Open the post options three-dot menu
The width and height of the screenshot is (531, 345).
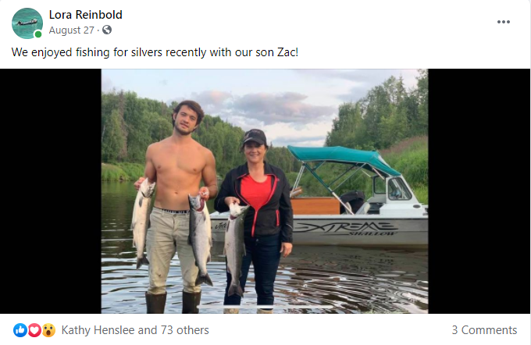tap(503, 22)
